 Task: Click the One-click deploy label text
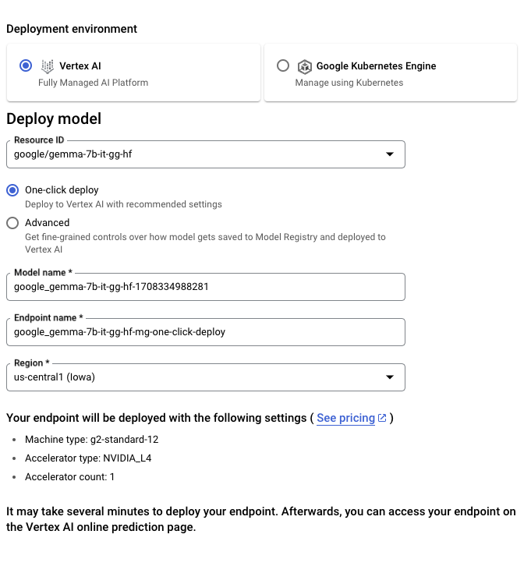(62, 189)
